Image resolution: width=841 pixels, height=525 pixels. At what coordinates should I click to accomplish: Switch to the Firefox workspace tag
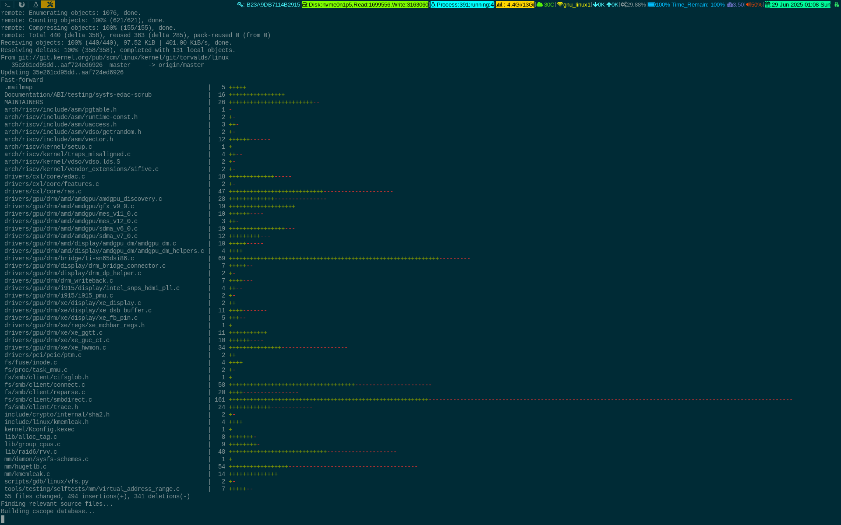coord(21,4)
